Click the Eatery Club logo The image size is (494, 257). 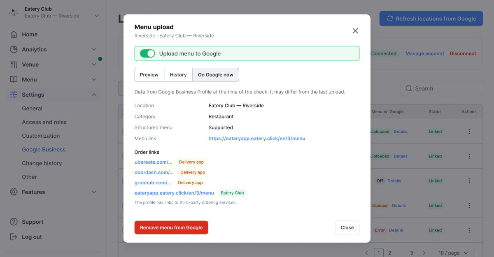pyautogui.click(x=14, y=12)
